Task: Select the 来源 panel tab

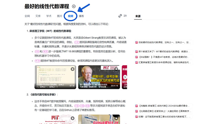Action: (138, 16)
